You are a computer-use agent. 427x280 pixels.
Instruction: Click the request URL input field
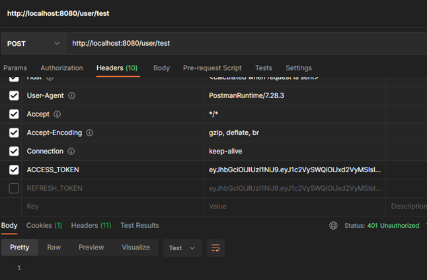pos(247,43)
